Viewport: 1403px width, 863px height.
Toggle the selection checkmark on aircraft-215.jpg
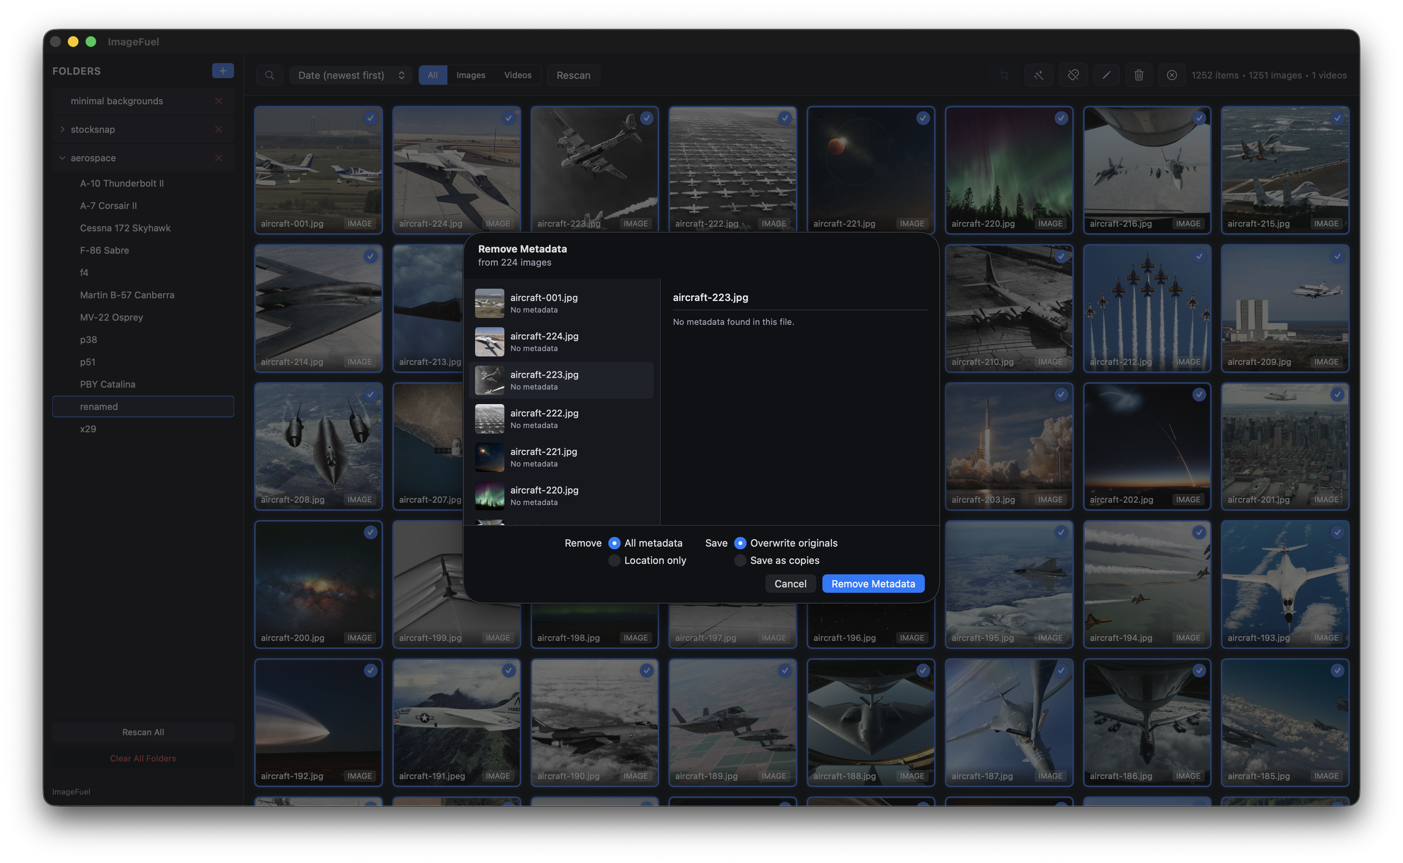(x=1337, y=118)
